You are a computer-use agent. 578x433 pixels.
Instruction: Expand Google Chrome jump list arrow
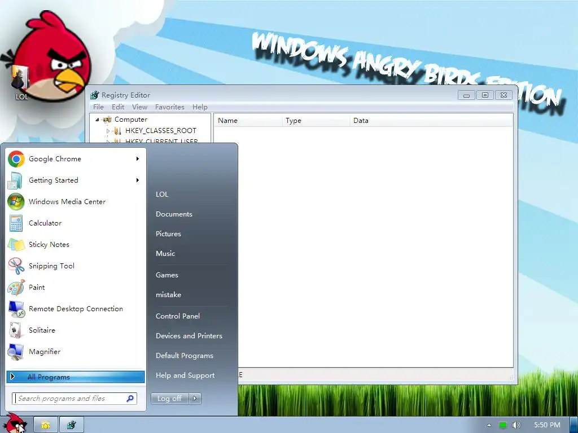[138, 158]
